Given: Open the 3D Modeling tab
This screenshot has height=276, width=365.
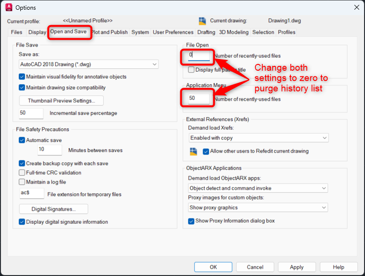Looking at the screenshot, I should 234,32.
